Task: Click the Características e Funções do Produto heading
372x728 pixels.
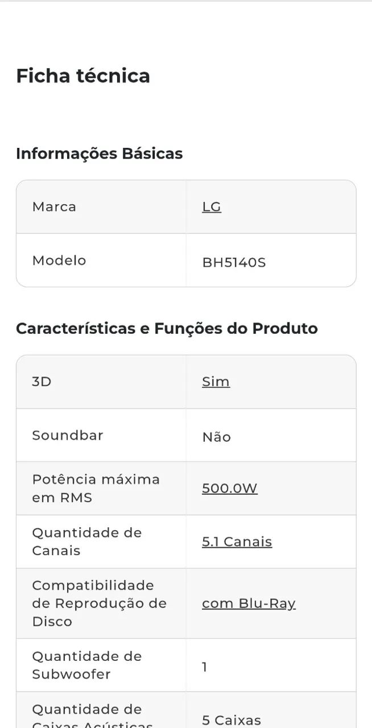Action: click(x=167, y=329)
